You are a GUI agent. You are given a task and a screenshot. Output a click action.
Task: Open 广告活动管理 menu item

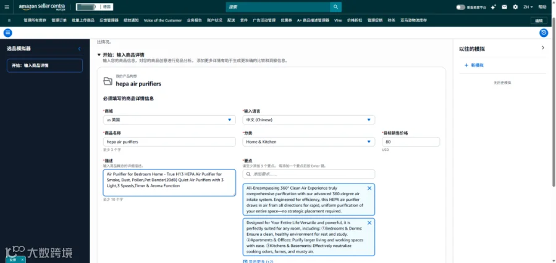coord(264,20)
